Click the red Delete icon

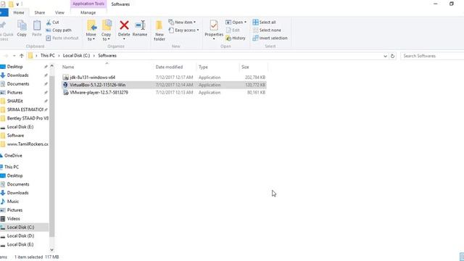[124, 25]
